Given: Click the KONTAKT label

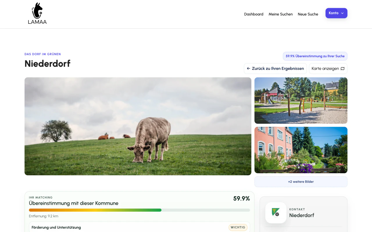Looking at the screenshot, I should pyautogui.click(x=297, y=209).
